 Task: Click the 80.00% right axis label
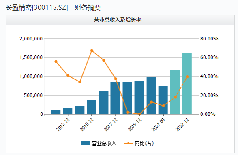pyautogui.click(x=209, y=39)
